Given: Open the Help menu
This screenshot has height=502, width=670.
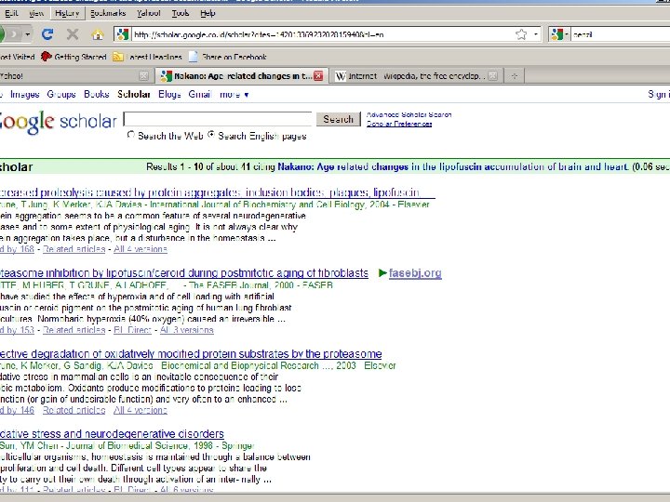Looking at the screenshot, I should click(x=208, y=13).
